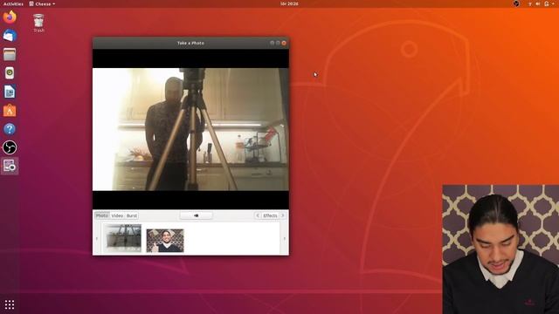Close the Take a Photo window

(x=284, y=43)
